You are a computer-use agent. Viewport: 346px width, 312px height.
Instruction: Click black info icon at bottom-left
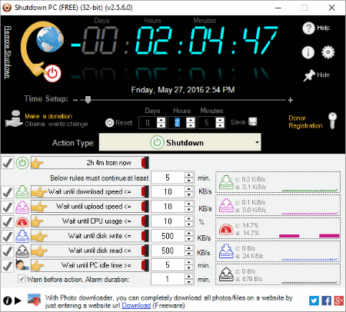click(8, 300)
